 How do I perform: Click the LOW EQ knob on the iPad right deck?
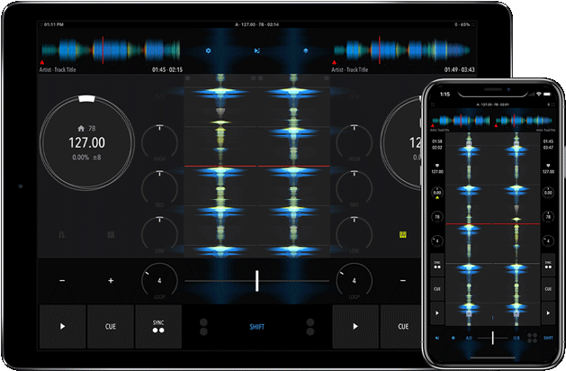pos(355,235)
